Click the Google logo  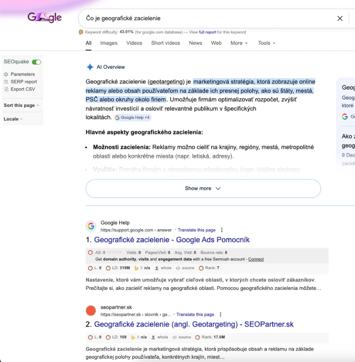coord(45,18)
